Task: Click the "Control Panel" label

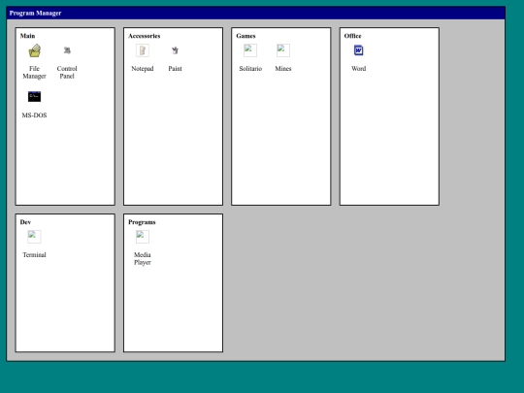Action: tap(67, 73)
